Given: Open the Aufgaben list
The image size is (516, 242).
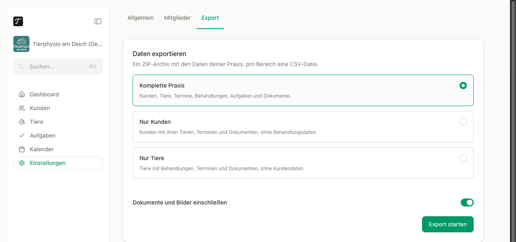Looking at the screenshot, I should pyautogui.click(x=58, y=136).
